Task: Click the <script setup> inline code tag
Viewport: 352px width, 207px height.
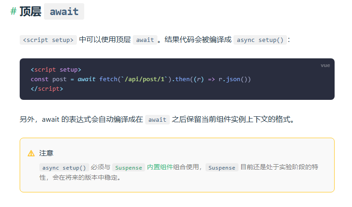Action: (48, 40)
